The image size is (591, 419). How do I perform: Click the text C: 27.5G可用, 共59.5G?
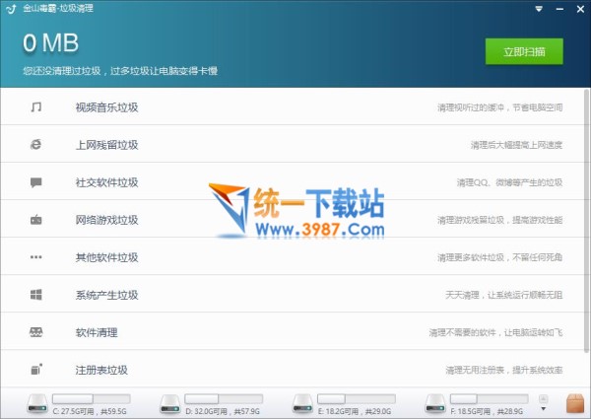coord(90,411)
